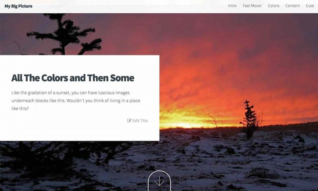
Task: Click the paragraph about sunset gradation
Action: tap(76, 101)
